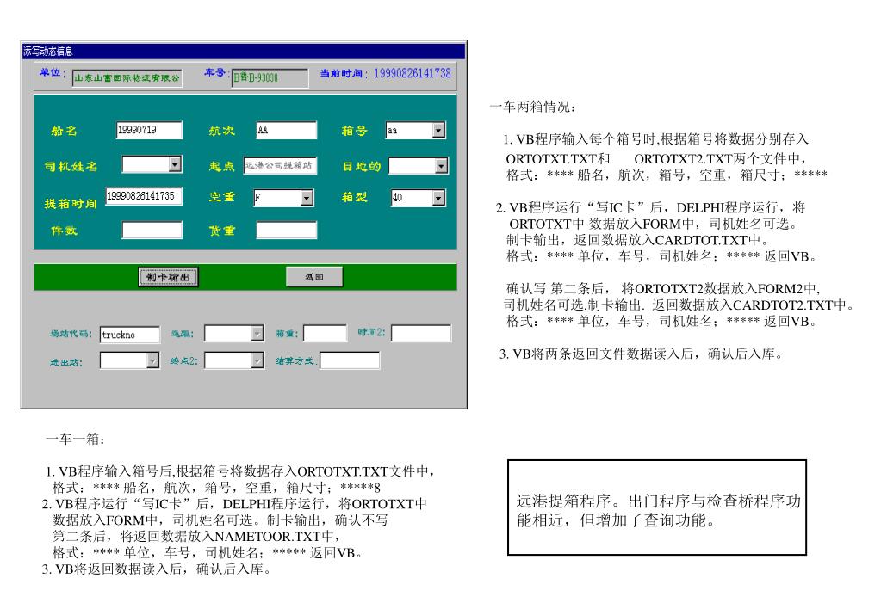Click the line 确认写 第二条后 mentioning FORM2
Screen dimensions: 881x609
coord(664,288)
